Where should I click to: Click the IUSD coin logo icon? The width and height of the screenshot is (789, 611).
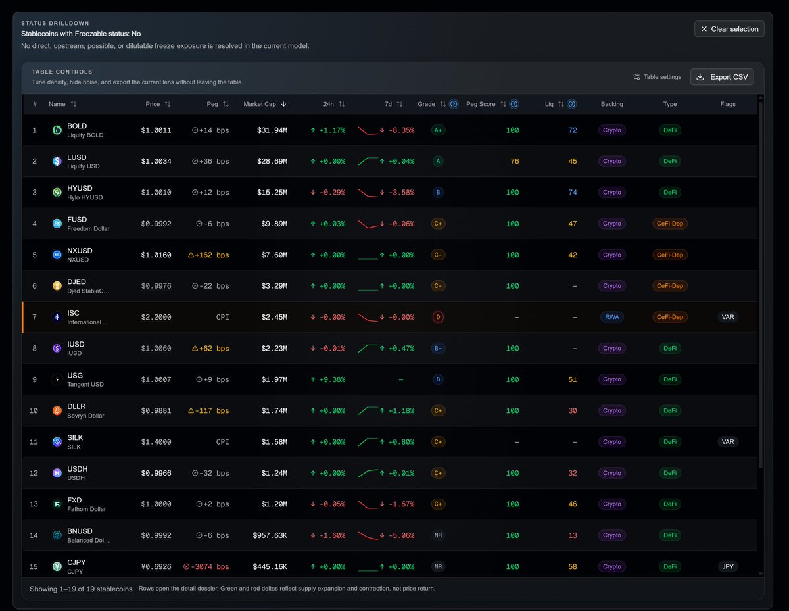57,349
